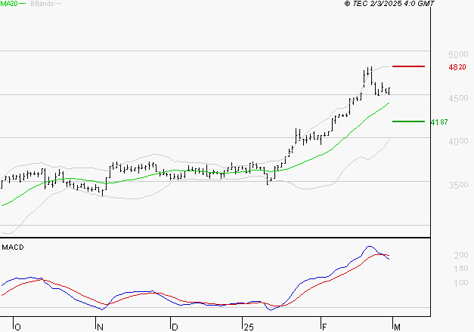The width and height of the screenshot is (474, 332).
Task: Click the green support line at 4187
Action: [x=408, y=121]
